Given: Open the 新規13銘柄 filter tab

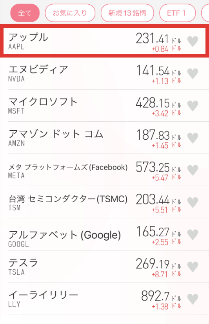Looking at the screenshot, I should 127,13.
